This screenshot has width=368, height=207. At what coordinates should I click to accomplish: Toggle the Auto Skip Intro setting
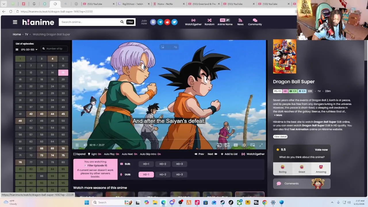(150, 154)
